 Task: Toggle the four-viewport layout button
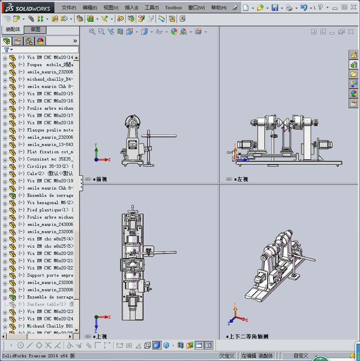[208, 345]
